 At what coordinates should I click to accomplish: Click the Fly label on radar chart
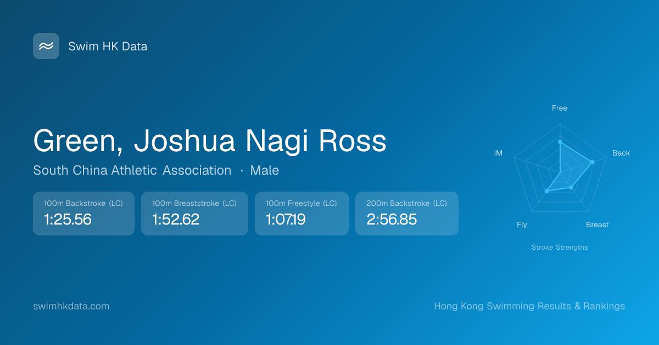(x=522, y=225)
